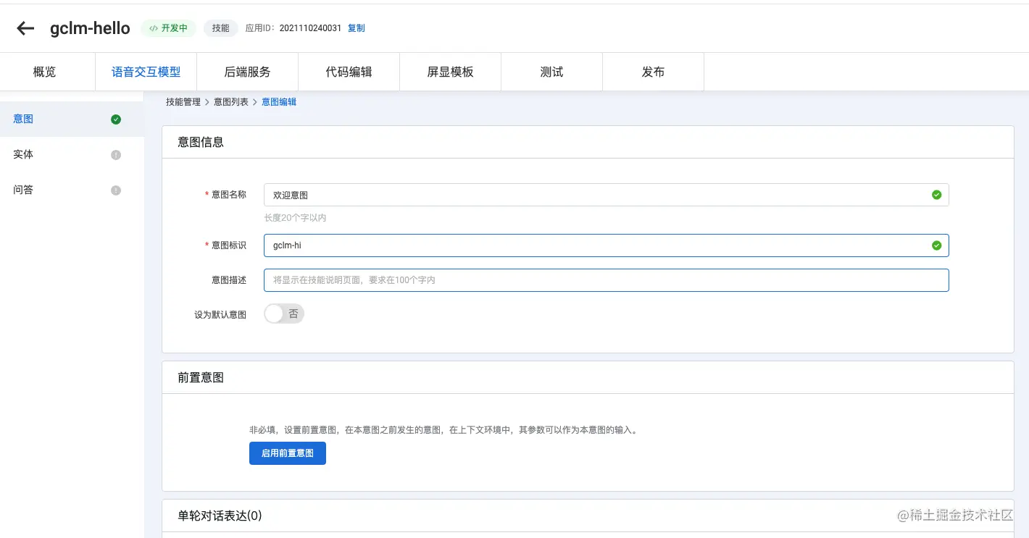Click the back arrow beside gclm-hello

pos(25,28)
